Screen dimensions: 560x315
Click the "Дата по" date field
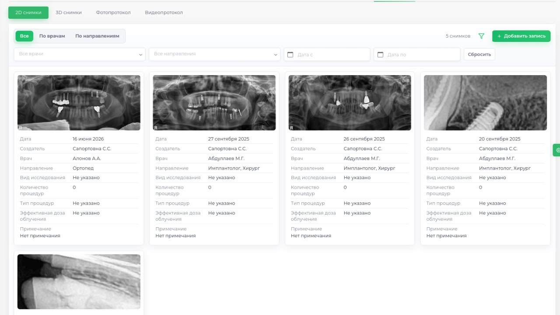coord(417,54)
